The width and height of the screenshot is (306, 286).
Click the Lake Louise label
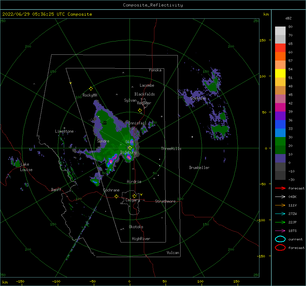pyautogui.click(x=26, y=167)
